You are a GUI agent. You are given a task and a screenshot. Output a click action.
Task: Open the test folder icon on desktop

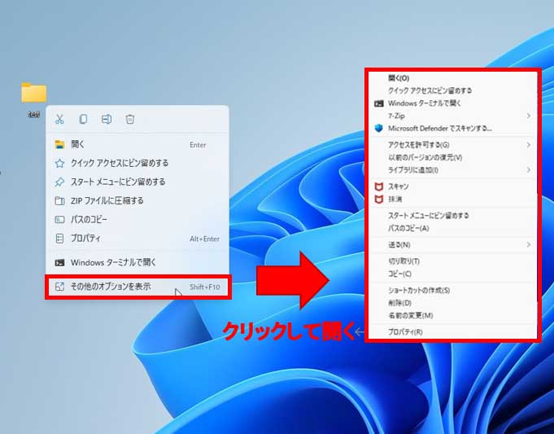[x=34, y=93]
